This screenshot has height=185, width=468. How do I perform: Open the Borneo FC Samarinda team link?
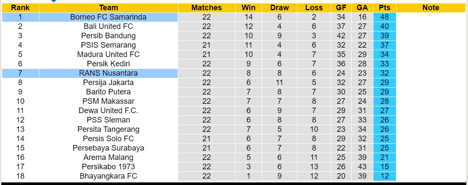108,17
